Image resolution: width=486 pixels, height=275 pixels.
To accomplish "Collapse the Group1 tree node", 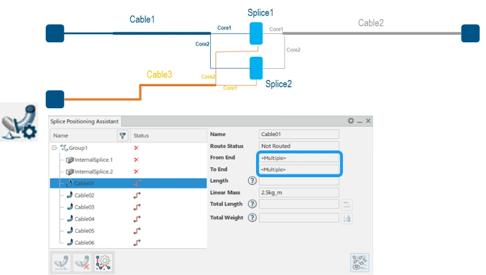I will pyautogui.click(x=54, y=148).
